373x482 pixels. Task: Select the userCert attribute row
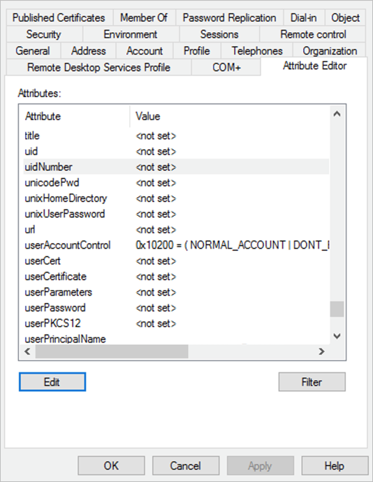pyautogui.click(x=176, y=261)
